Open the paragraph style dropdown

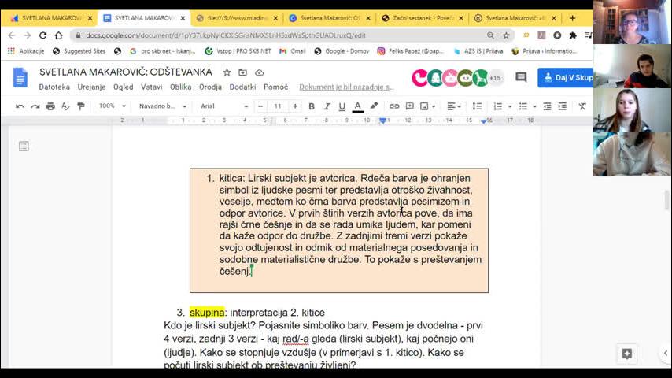click(163, 106)
